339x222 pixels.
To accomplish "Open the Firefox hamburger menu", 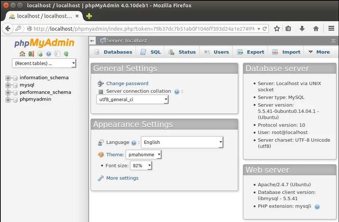I will [x=331, y=28].
